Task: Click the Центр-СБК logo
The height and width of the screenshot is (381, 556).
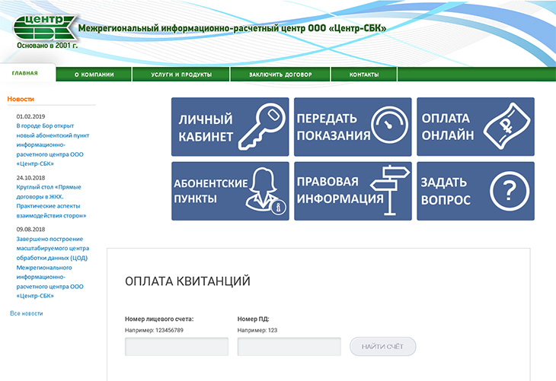Action: pos(45,27)
